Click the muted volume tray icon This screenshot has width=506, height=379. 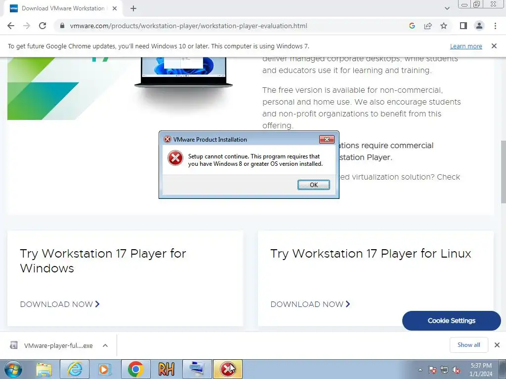click(456, 370)
